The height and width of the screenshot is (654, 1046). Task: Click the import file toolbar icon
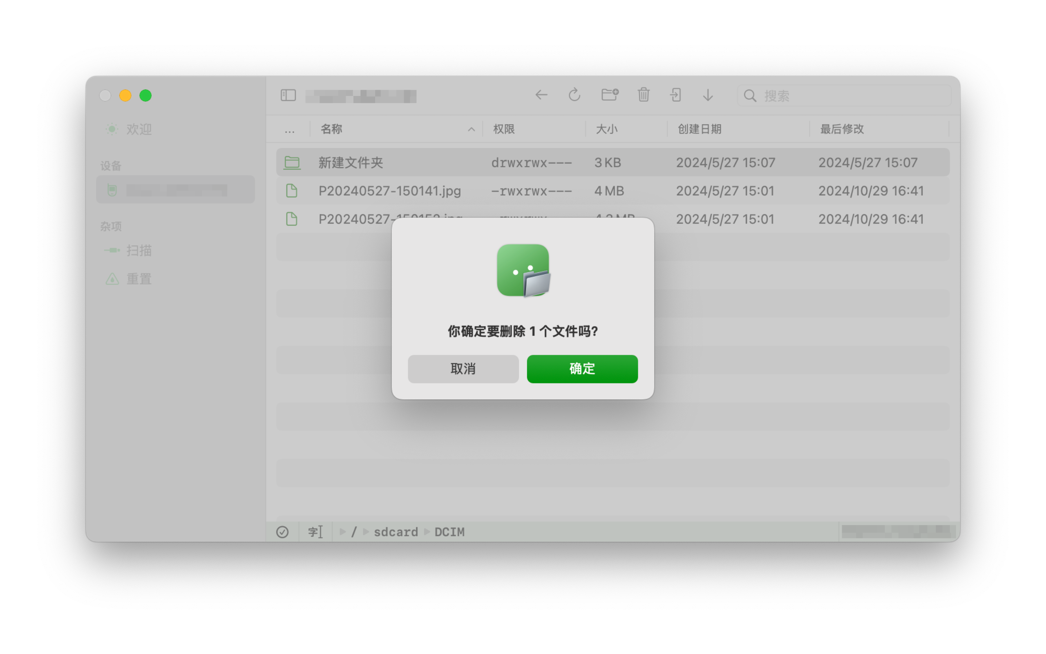click(675, 95)
